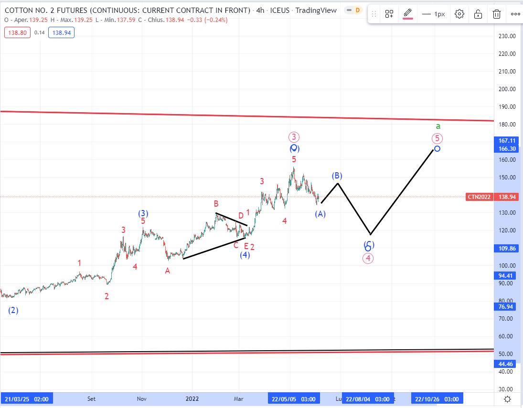Viewport: 523px width, 408px height.
Task: Click the 0.14 spread value
Action: (x=39, y=32)
